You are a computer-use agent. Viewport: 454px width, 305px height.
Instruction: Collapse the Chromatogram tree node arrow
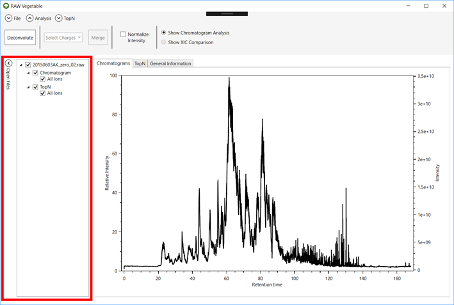pyautogui.click(x=28, y=73)
